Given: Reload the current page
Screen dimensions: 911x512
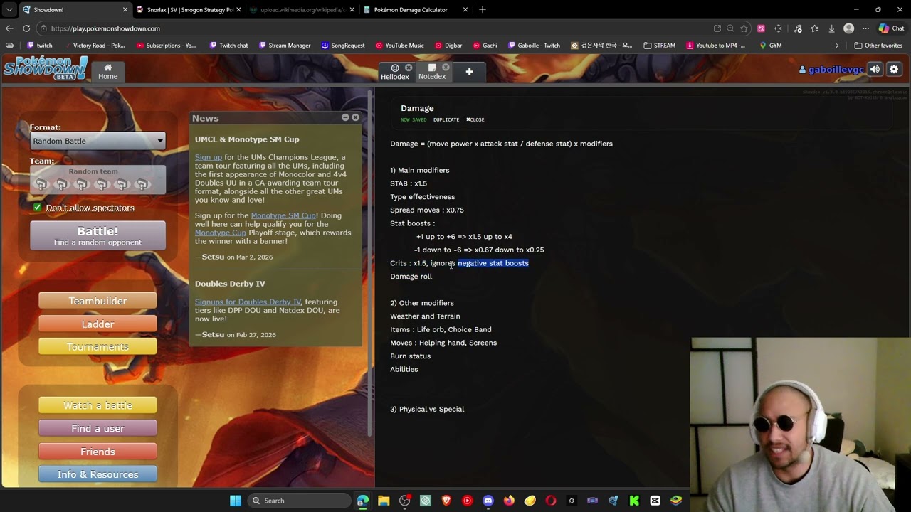Looking at the screenshot, I should 26,28.
